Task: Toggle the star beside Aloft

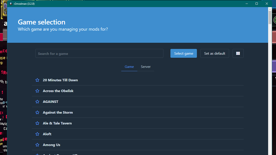Action: tap(37, 134)
